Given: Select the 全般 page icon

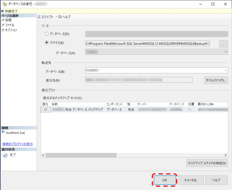Looking at the screenshot, I should 3,20.
